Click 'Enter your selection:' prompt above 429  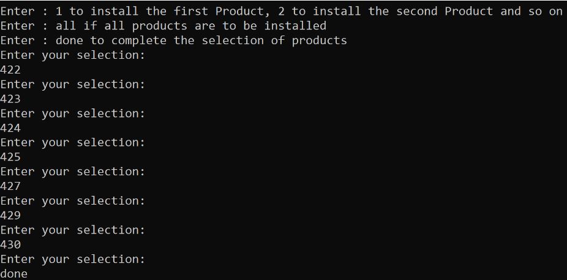click(x=73, y=200)
